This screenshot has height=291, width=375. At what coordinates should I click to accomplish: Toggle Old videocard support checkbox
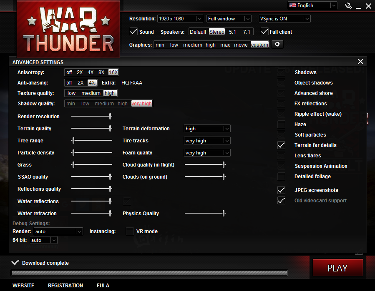coord(281,201)
